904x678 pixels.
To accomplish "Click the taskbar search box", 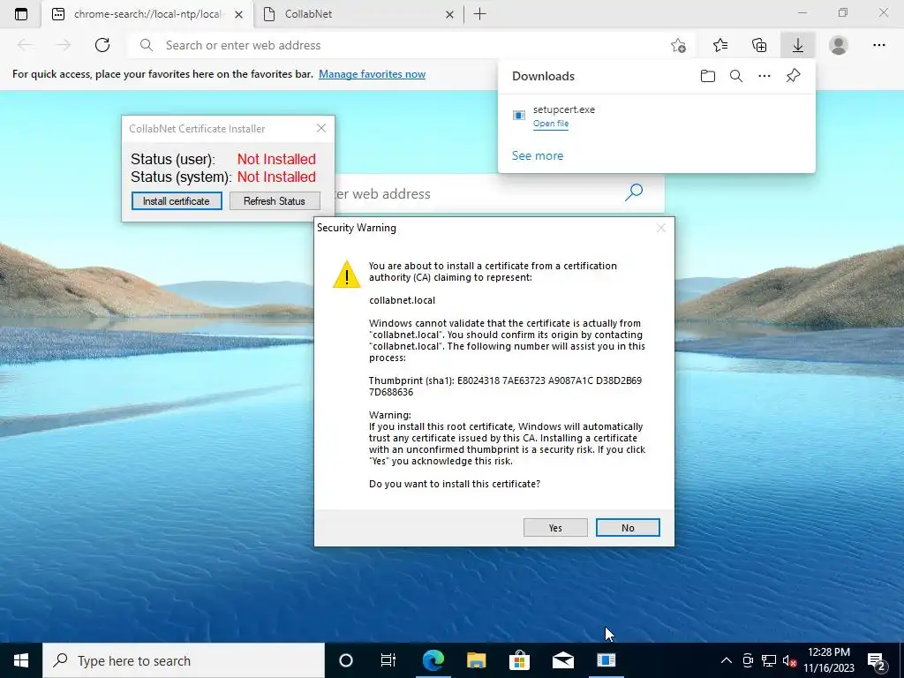I will 184,660.
